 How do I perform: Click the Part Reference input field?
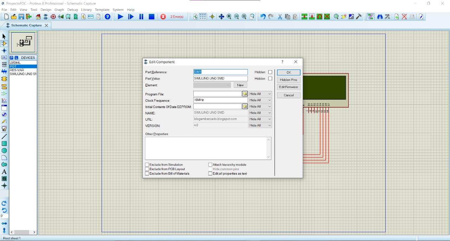coord(220,72)
